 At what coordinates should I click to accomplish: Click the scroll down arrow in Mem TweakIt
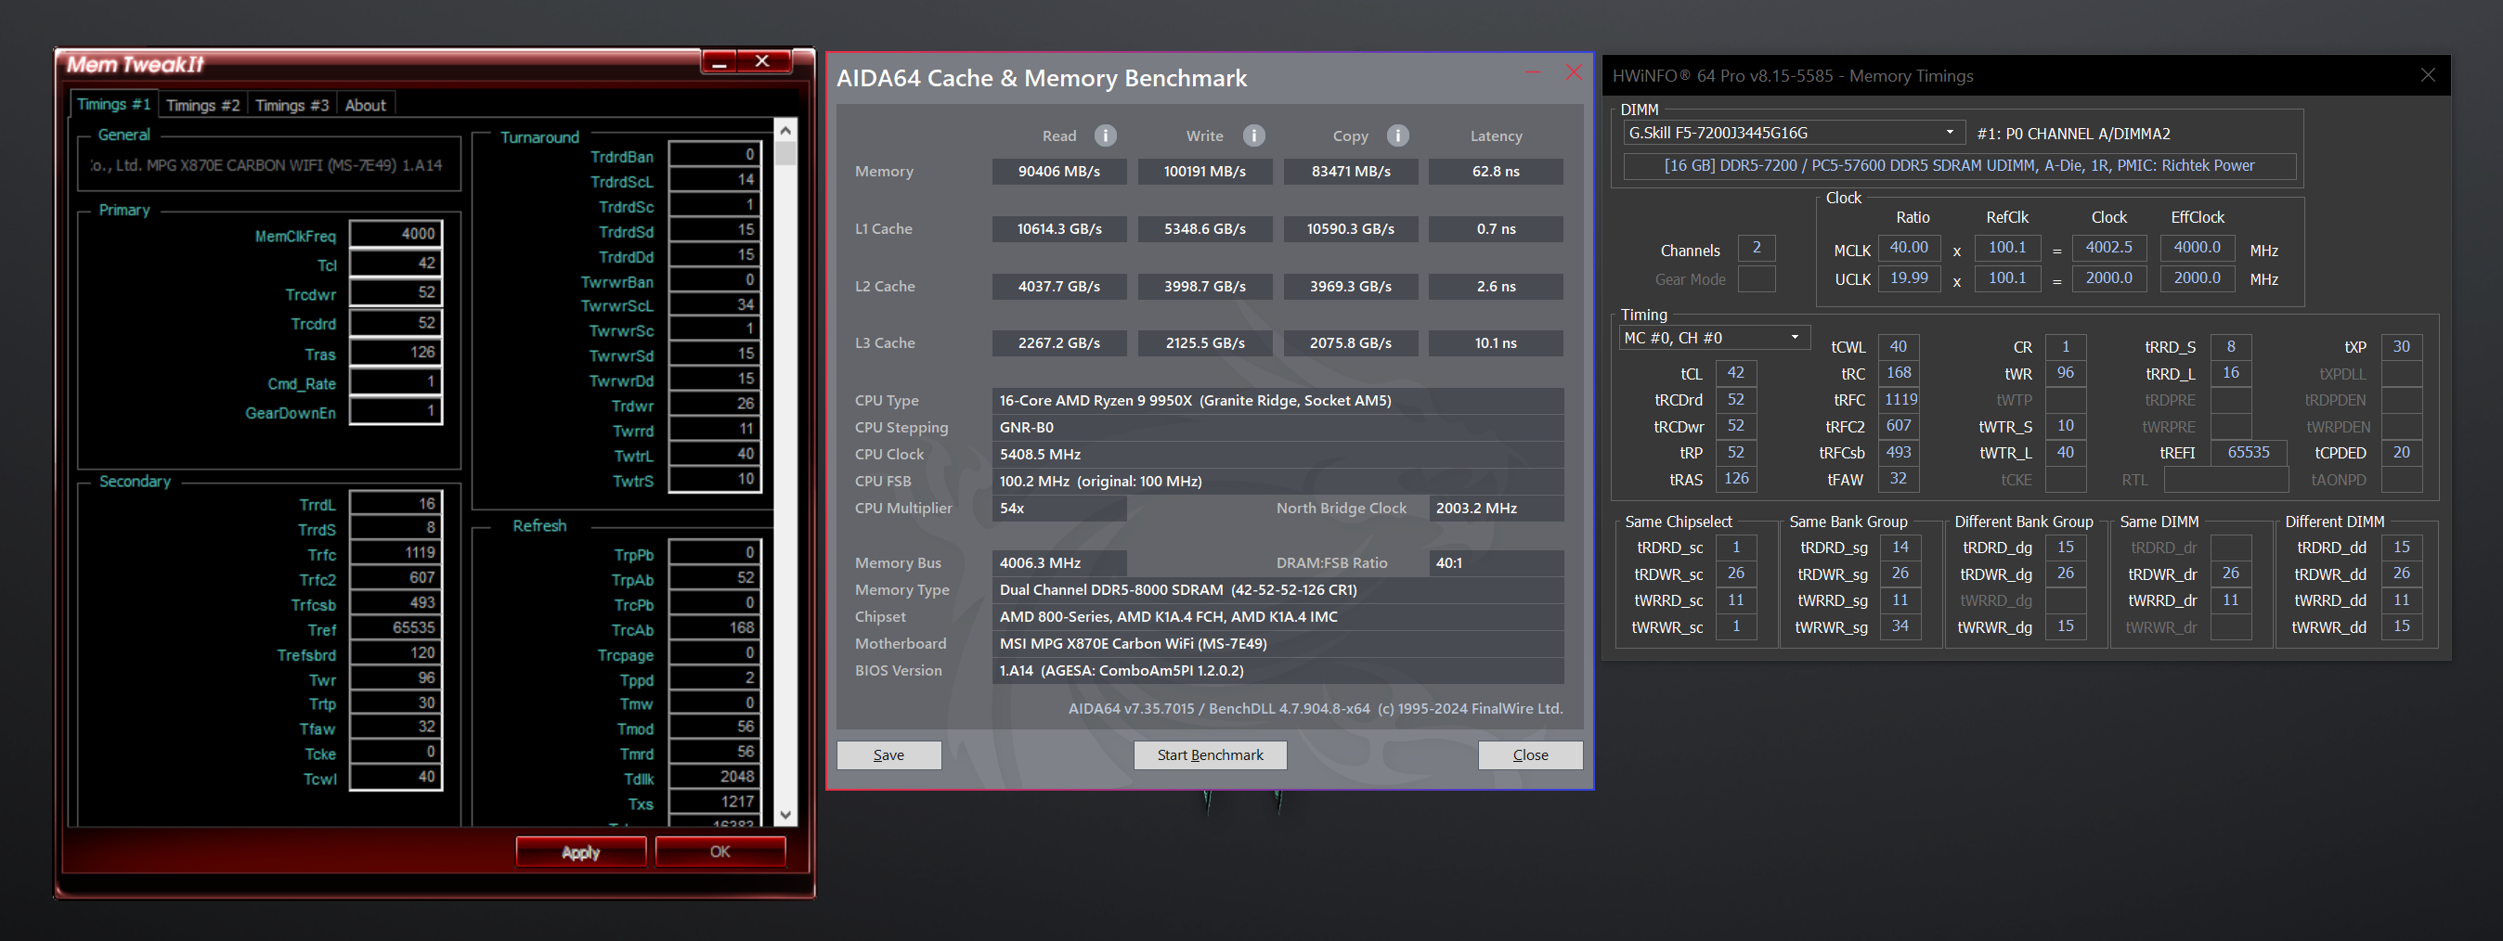pyautogui.click(x=786, y=815)
